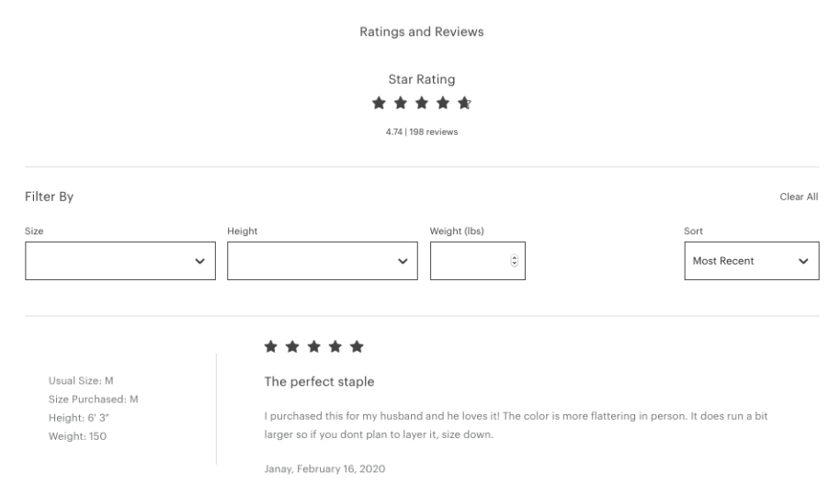The height and width of the screenshot is (496, 840).
Task: Click the third star in the overall Star Rating
Action: [x=421, y=103]
